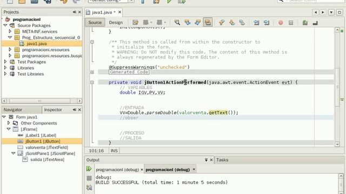Toggle Design view button

click(116, 23)
